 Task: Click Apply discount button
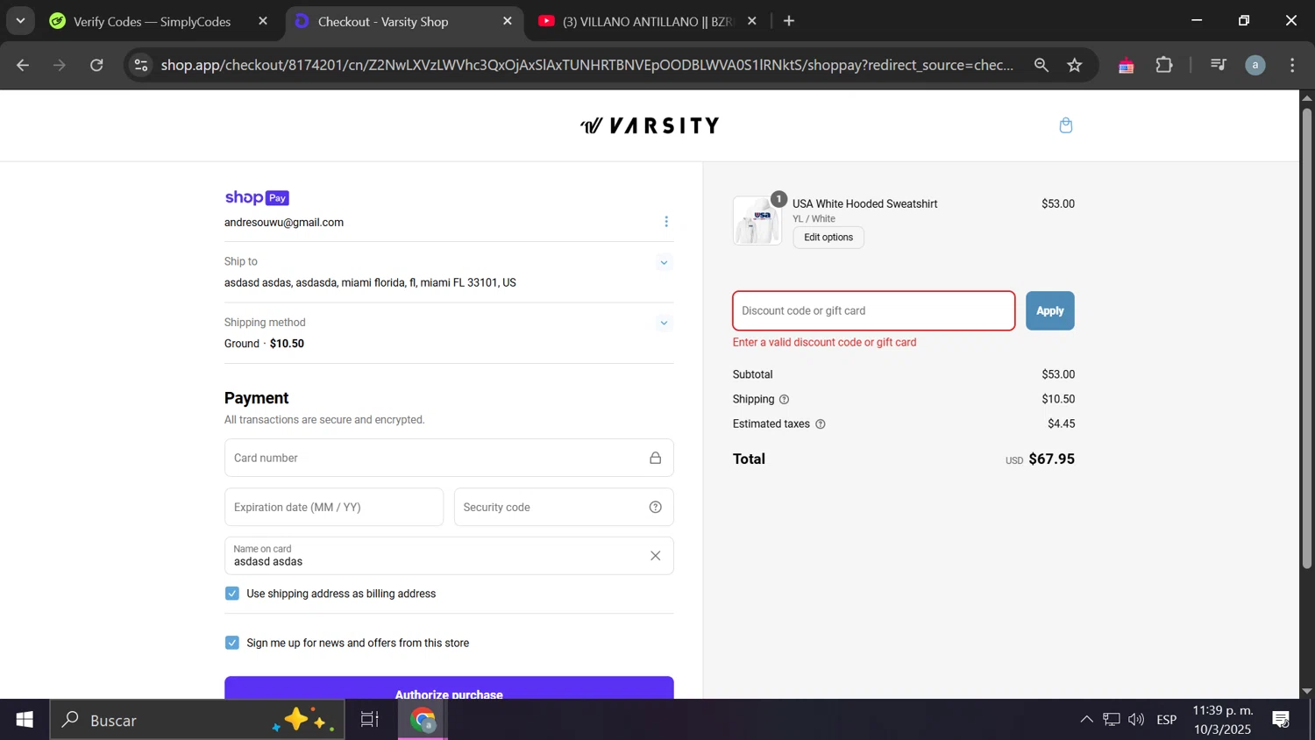click(1049, 310)
